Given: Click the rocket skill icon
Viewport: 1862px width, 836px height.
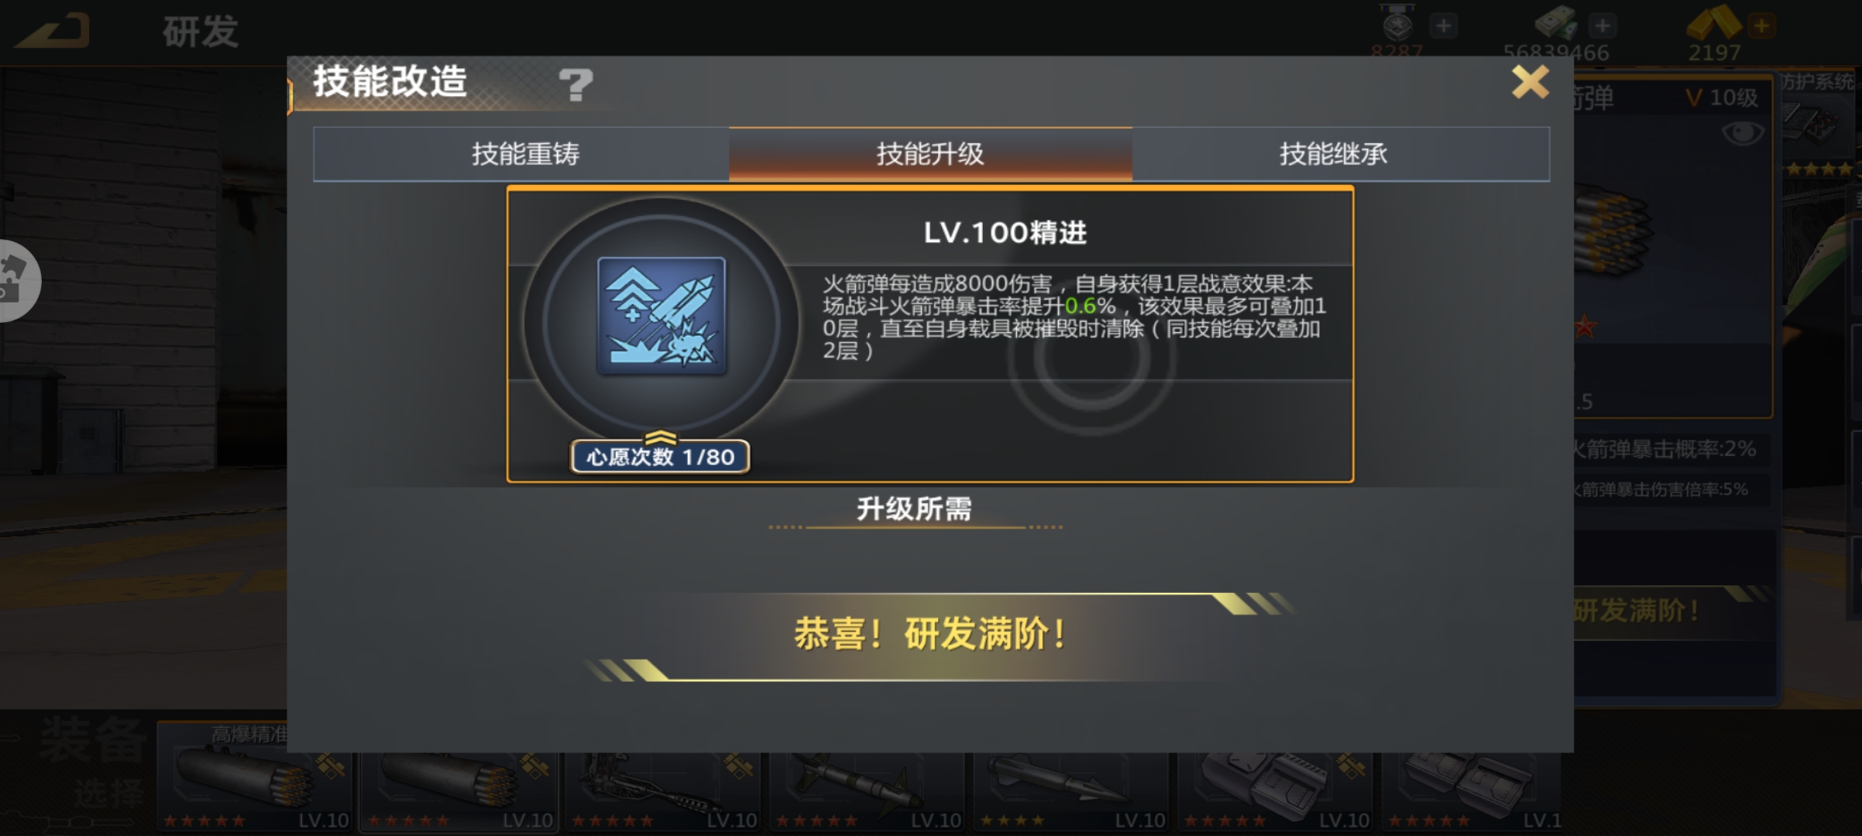Looking at the screenshot, I should (661, 317).
